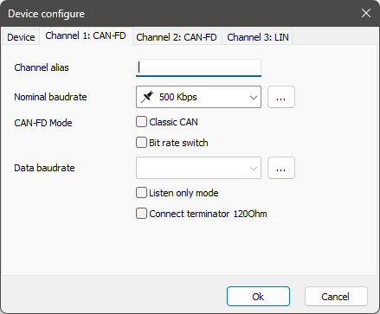
Task: Click the empty Data baudrate field
Action: pyautogui.click(x=198, y=168)
